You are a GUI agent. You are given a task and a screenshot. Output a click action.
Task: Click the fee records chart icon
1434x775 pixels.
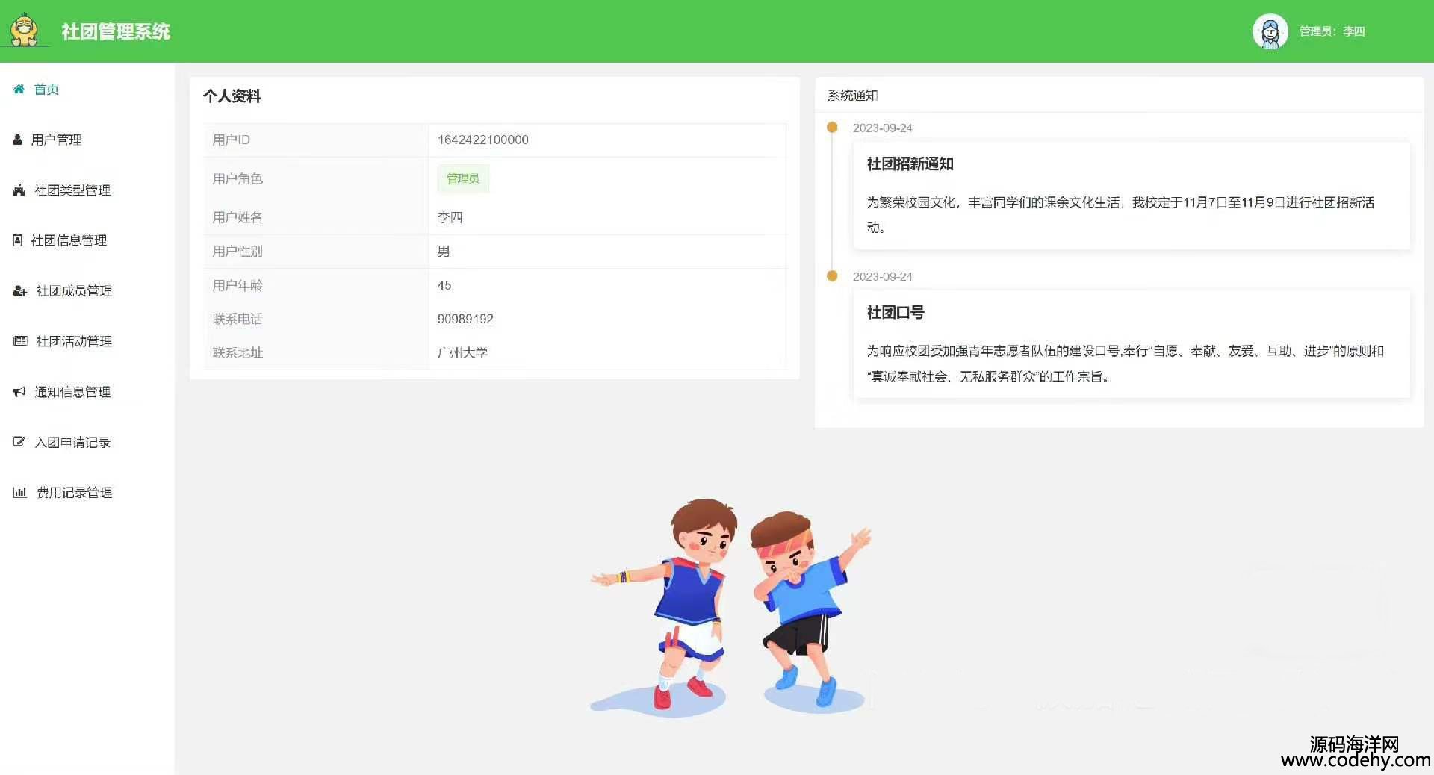(x=19, y=493)
